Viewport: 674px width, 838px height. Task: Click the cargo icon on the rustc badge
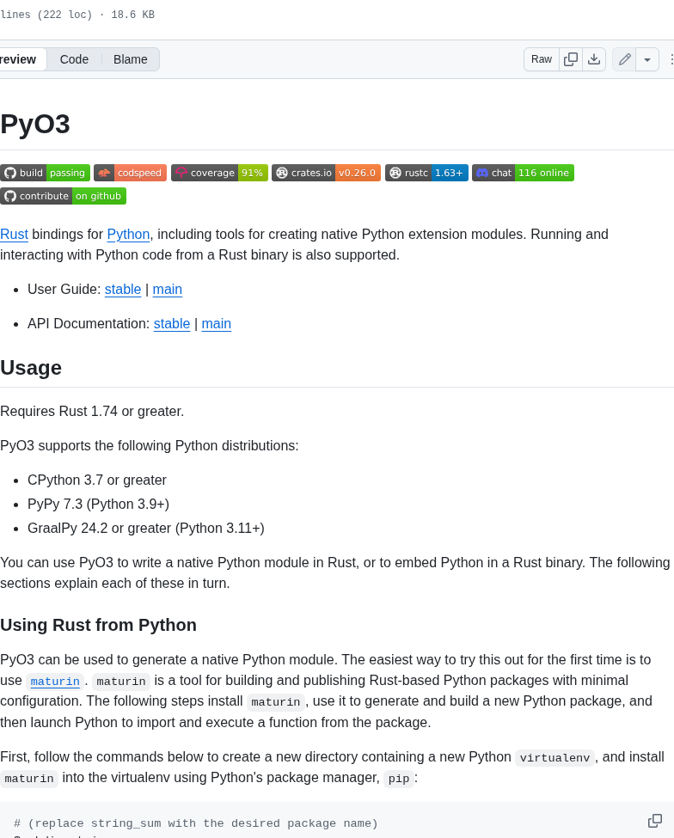pos(395,172)
